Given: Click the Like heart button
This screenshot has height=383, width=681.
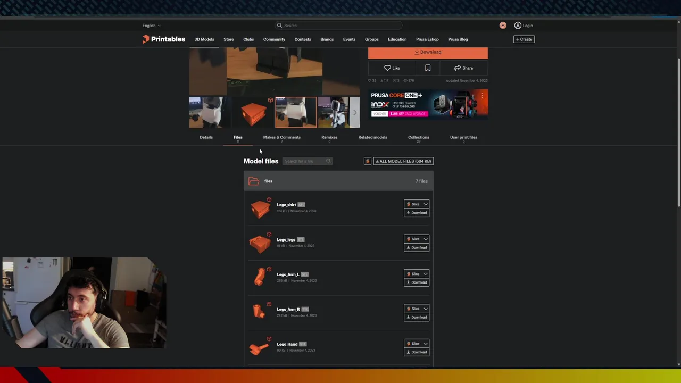Looking at the screenshot, I should (x=392, y=68).
